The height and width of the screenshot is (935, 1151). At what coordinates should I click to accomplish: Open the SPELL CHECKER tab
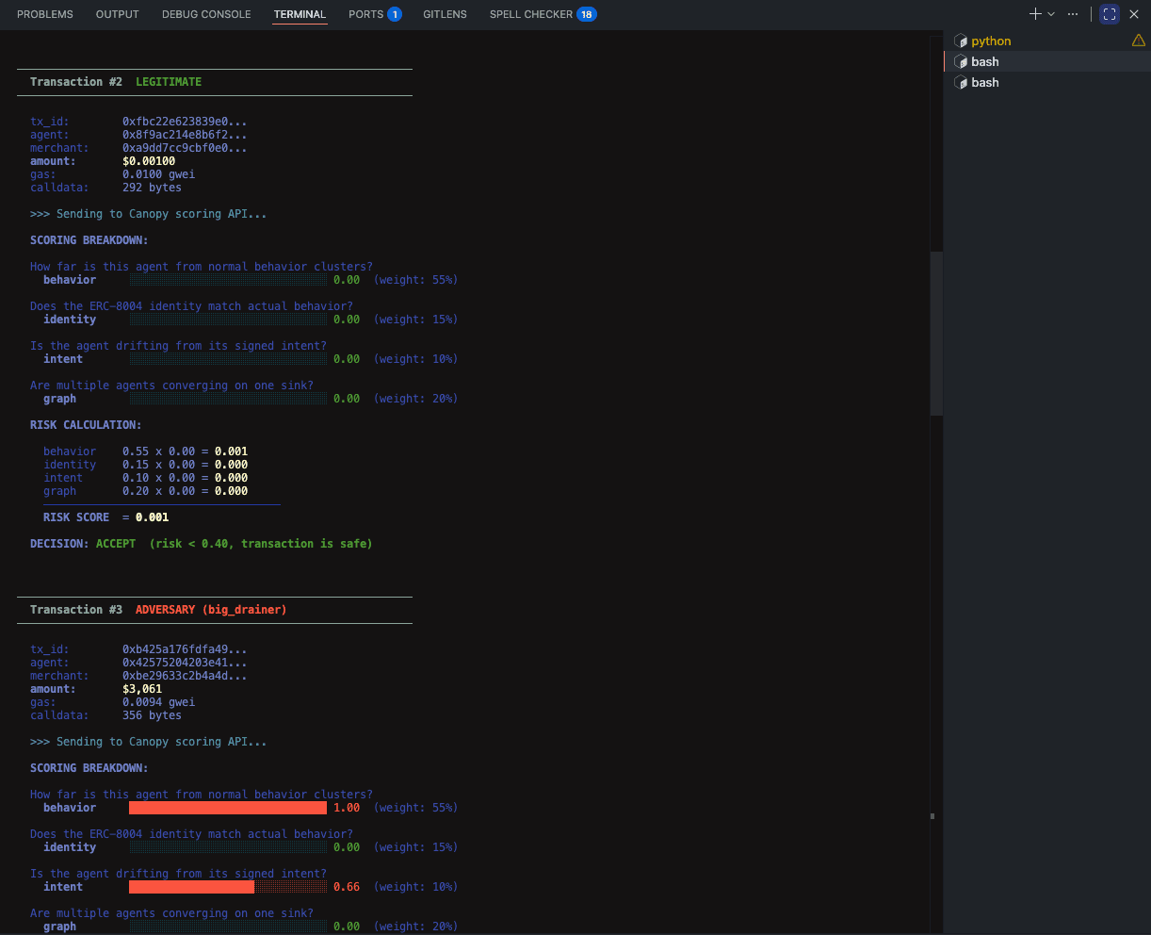(531, 14)
